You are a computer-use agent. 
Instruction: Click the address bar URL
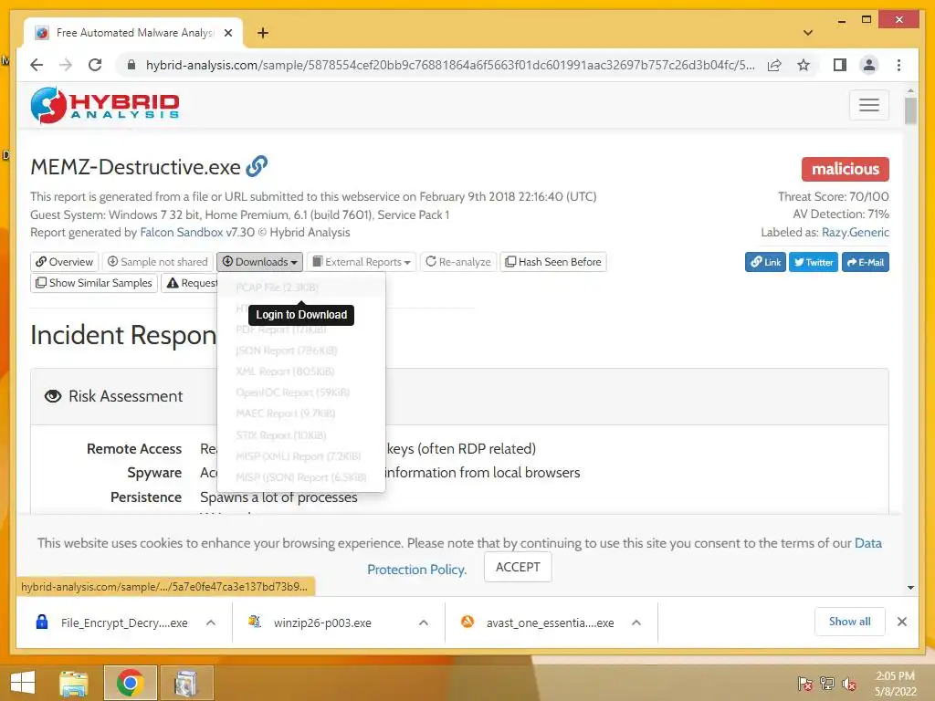[450, 65]
